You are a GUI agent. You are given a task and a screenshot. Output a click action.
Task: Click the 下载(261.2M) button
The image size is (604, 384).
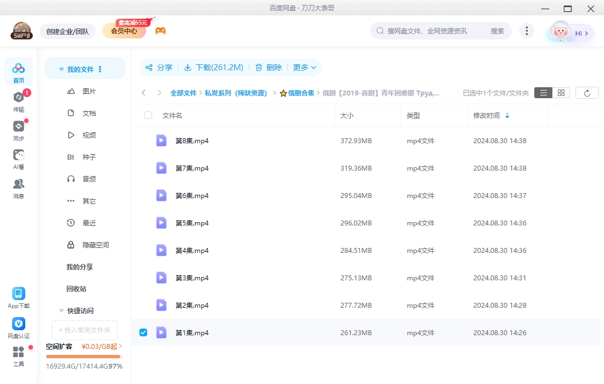[x=214, y=67]
